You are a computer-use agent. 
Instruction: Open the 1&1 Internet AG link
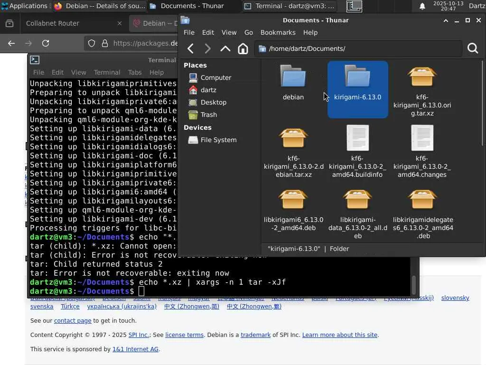(x=135, y=349)
